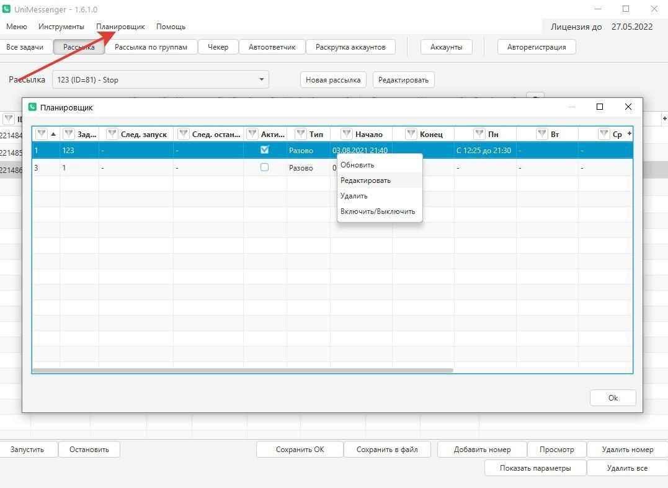Click the filter icon in the Начало column
Screen dimensions: 668x488
coord(346,134)
